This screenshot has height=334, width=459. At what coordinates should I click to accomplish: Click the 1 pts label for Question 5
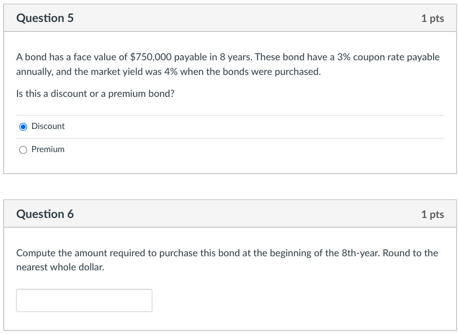pyautogui.click(x=433, y=17)
